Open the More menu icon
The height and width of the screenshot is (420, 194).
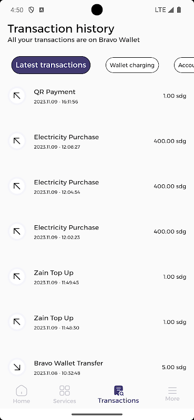(x=172, y=390)
